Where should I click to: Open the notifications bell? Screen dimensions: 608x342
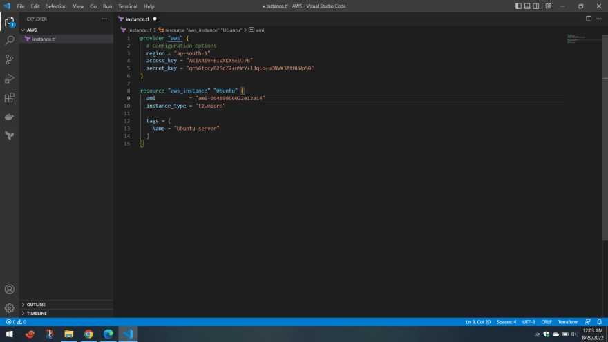coord(599,322)
